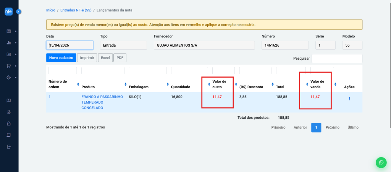Click the PDF export button

[x=120, y=58]
